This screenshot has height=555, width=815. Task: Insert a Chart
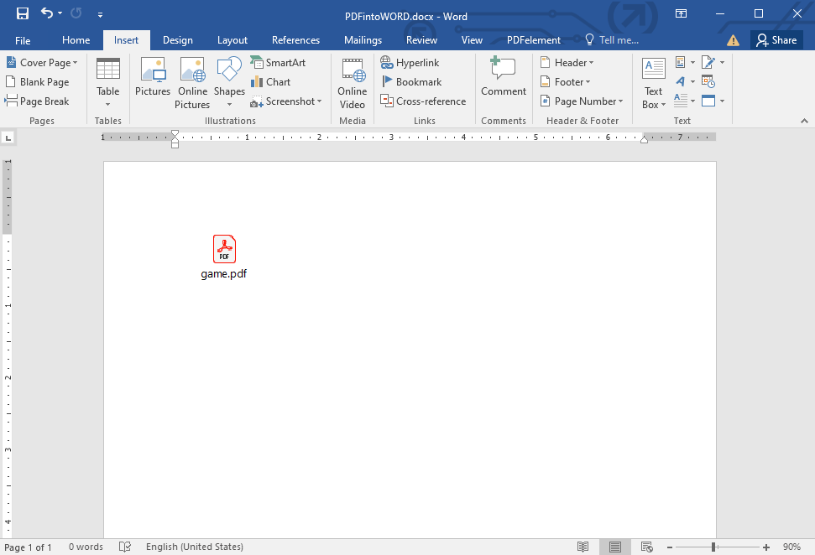click(x=270, y=81)
